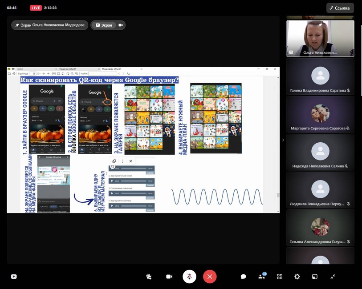362x289 pixels.
Task: Select Татьяна Александровна participant tile
Action: [320, 228]
